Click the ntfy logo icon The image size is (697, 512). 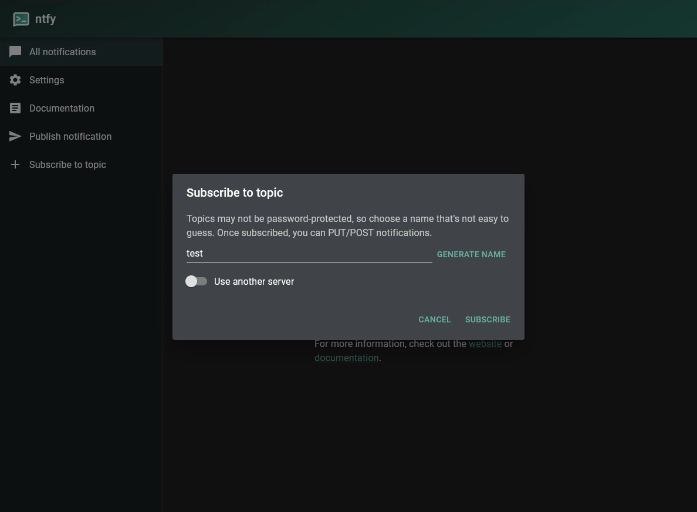pos(21,19)
